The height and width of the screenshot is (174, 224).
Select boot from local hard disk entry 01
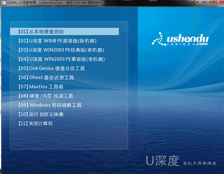coord(65,32)
